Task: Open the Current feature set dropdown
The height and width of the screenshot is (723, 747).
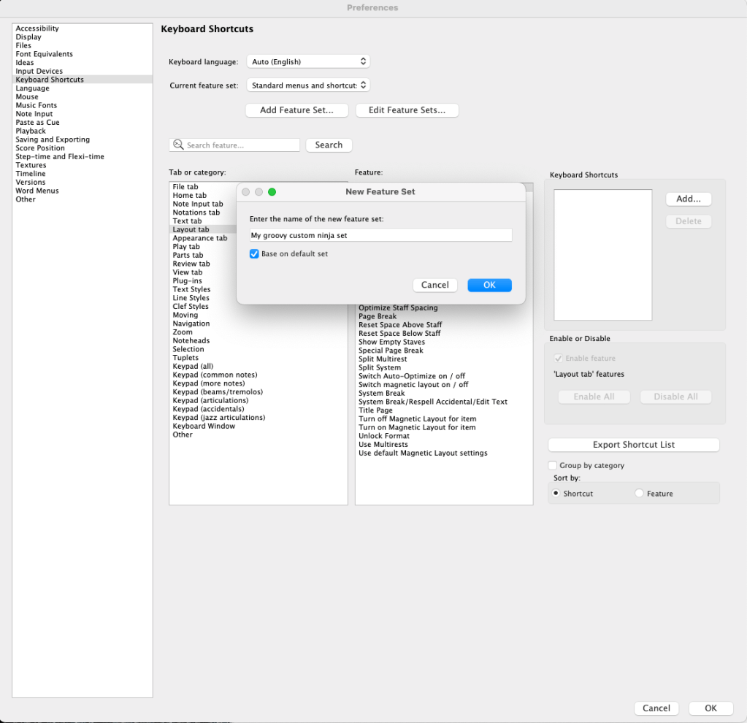Action: [308, 85]
